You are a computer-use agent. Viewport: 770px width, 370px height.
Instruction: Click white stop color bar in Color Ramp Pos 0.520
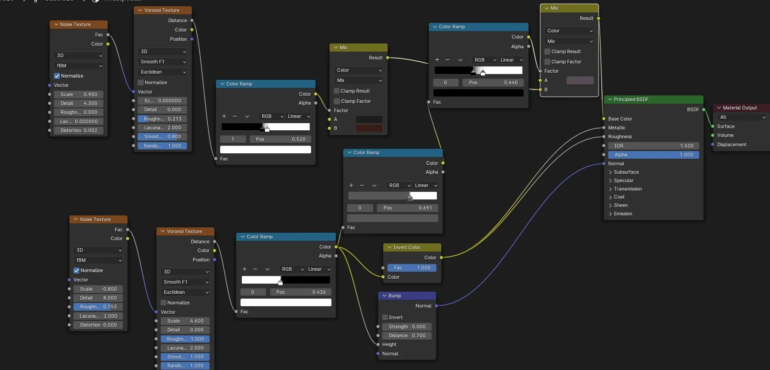(x=265, y=150)
